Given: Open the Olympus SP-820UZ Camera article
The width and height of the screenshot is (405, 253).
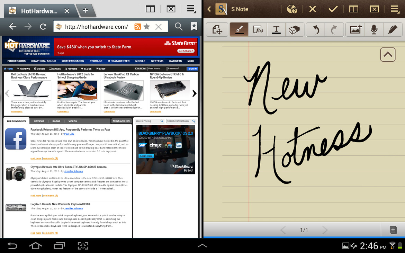Looking at the screenshot, I should click(69, 167).
